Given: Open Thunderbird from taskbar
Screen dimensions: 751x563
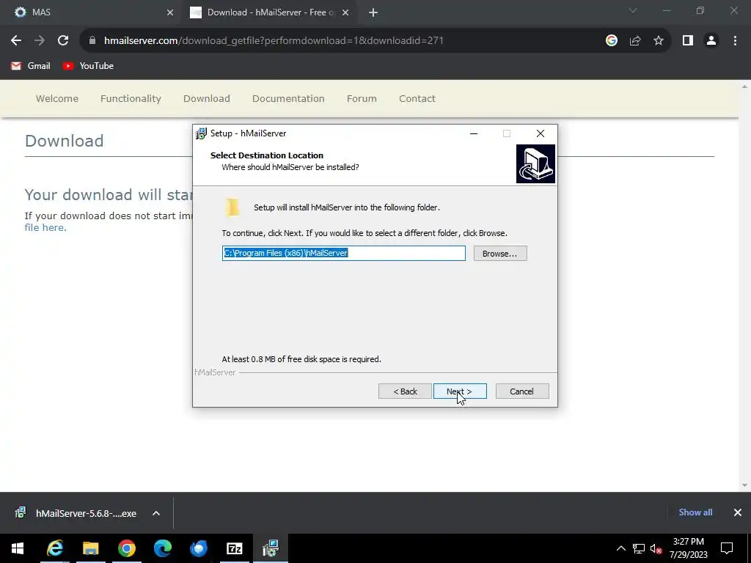Looking at the screenshot, I should coord(199,548).
